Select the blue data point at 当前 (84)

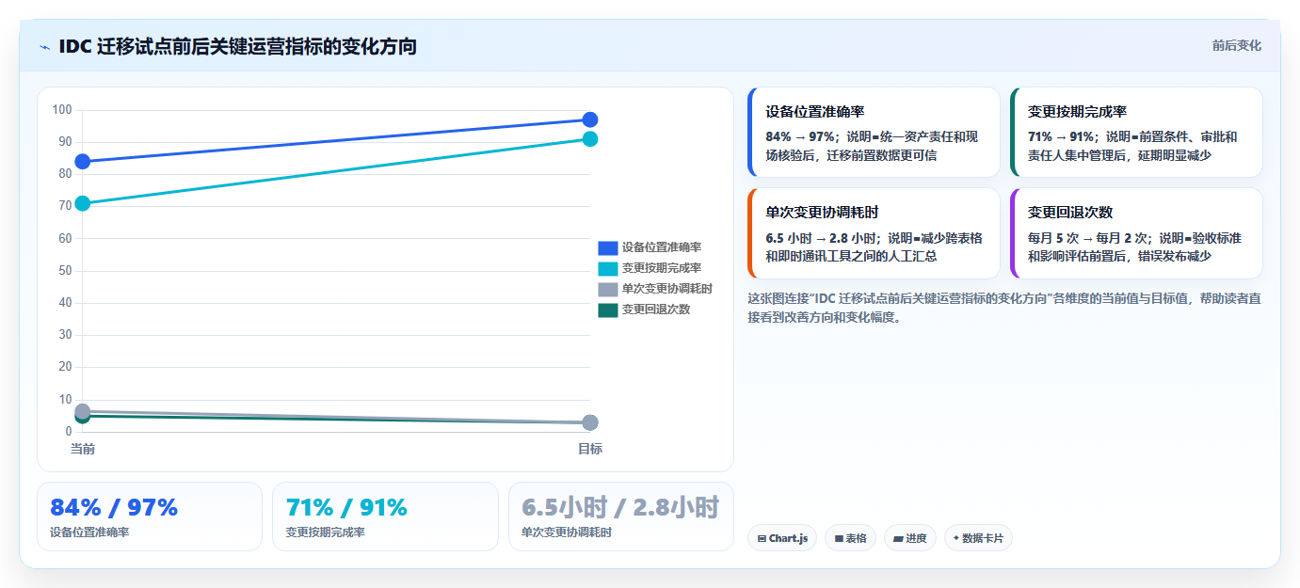[83, 162]
